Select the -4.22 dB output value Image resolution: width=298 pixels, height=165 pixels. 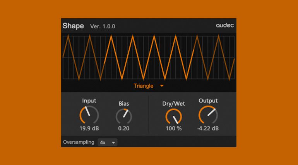208,129
